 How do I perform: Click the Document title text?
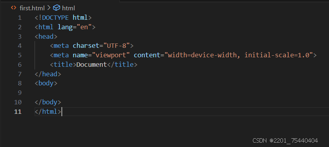pyautogui.click(x=92, y=65)
